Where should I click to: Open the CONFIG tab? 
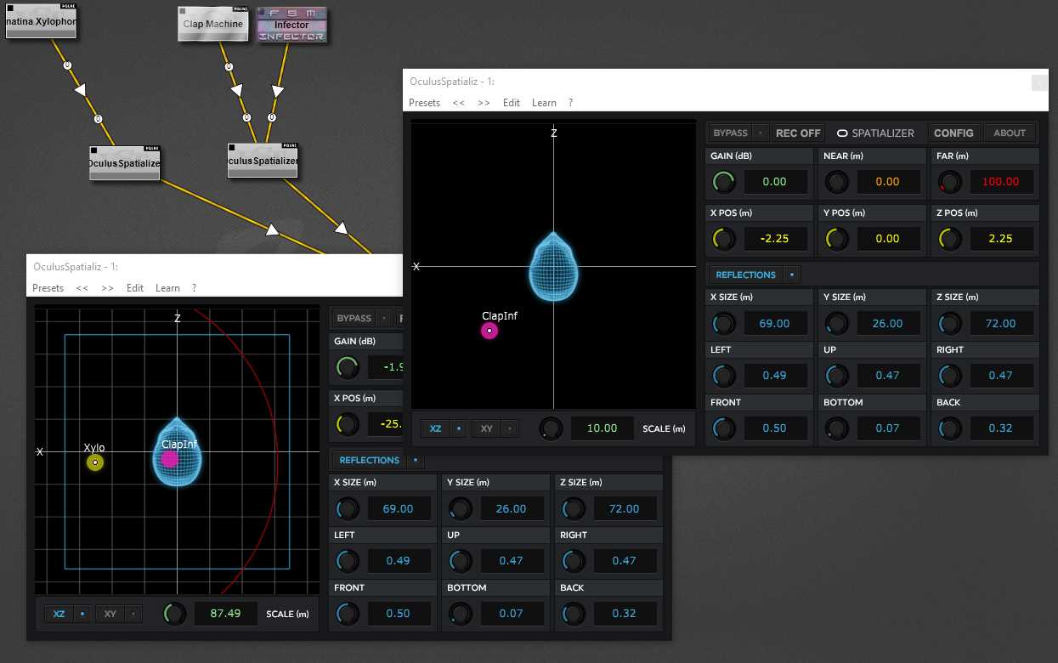click(953, 133)
